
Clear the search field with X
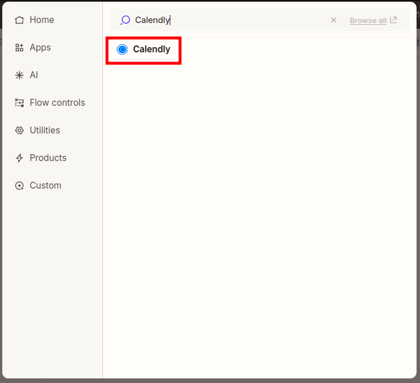(333, 20)
